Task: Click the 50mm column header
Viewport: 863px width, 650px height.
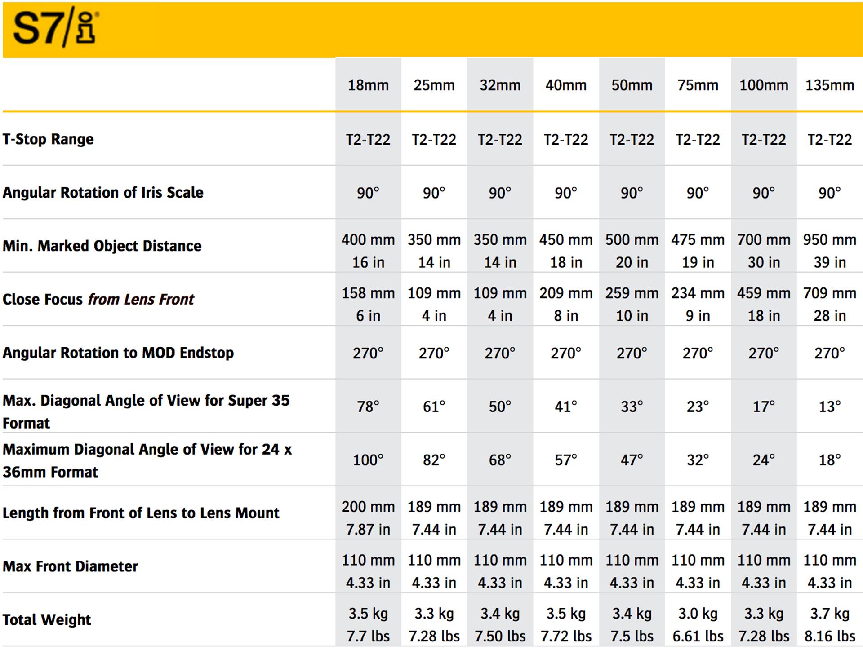Action: tap(632, 85)
